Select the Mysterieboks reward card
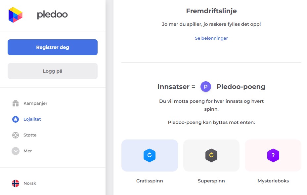Screen dimensions: 307x195 pyautogui.click(x=273, y=156)
